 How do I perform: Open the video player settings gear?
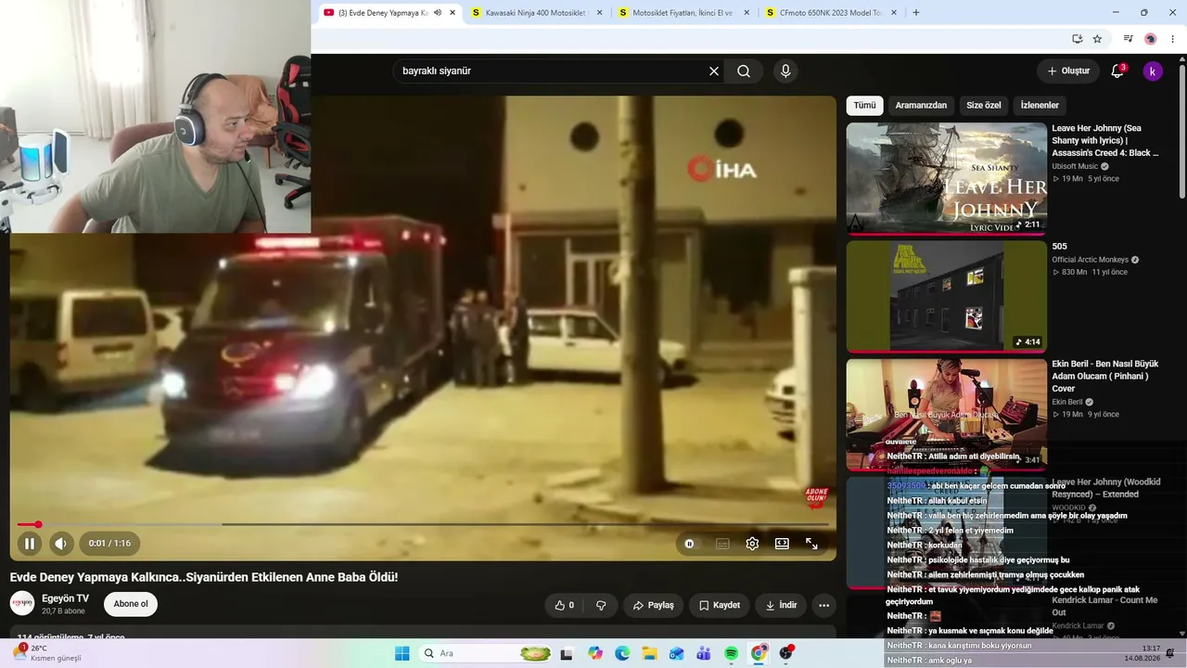752,544
